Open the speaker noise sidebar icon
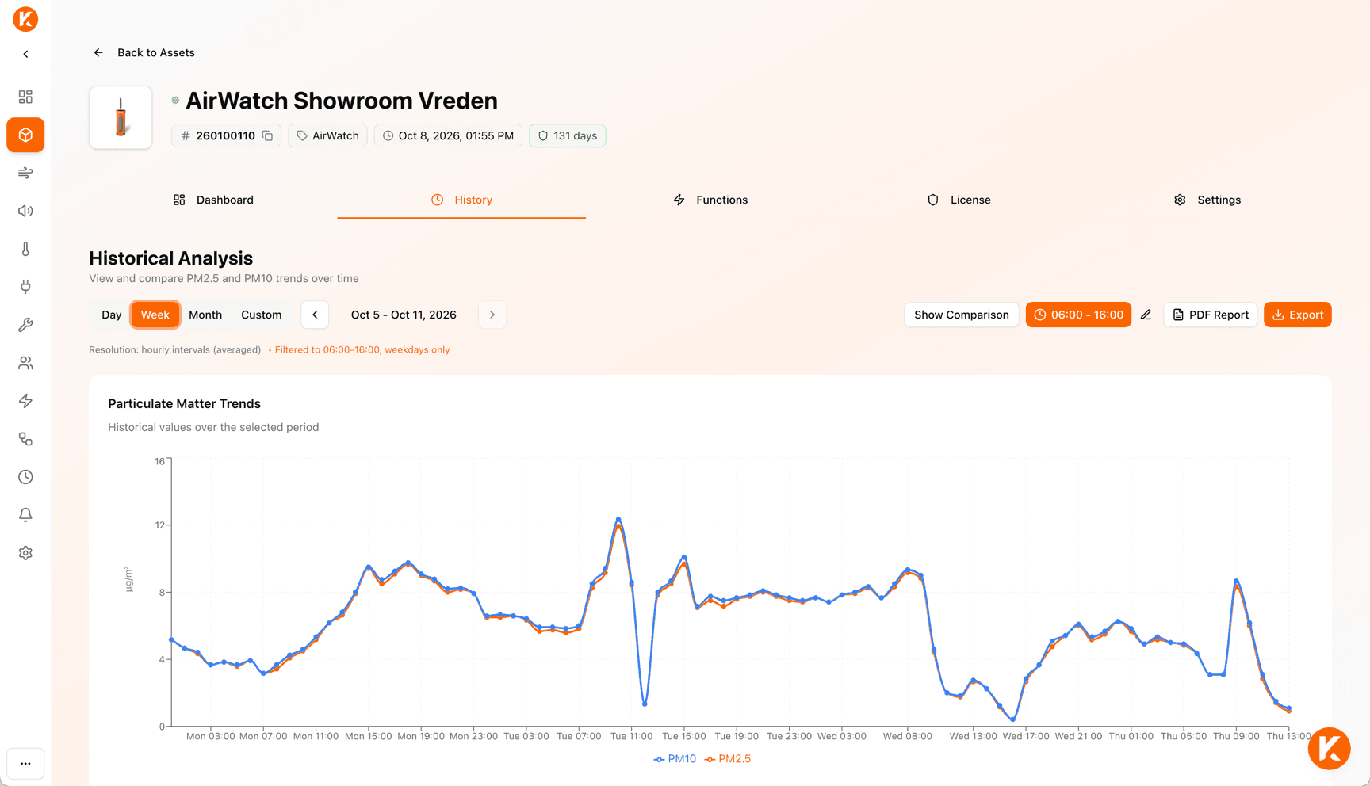Image resolution: width=1370 pixels, height=786 pixels. (25, 211)
